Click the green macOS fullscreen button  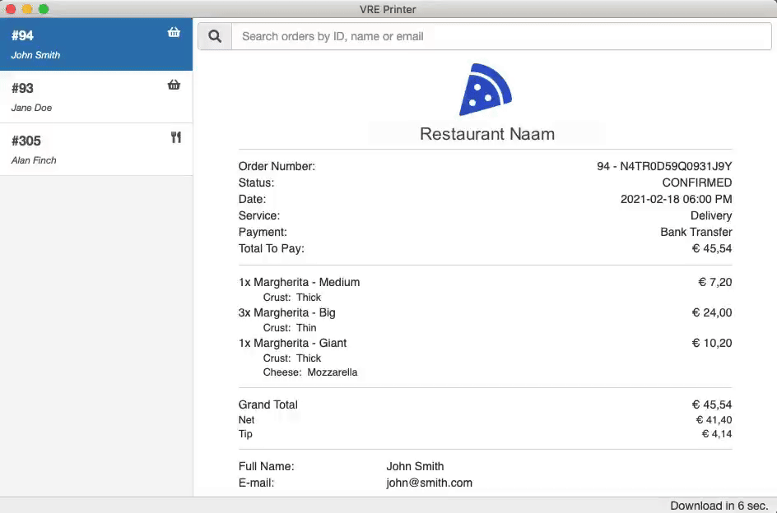pyautogui.click(x=44, y=9)
